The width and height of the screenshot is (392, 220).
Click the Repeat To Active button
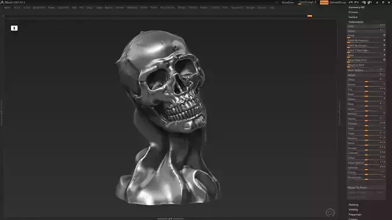click(x=366, y=188)
